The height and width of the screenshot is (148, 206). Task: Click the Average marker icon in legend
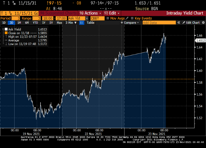click(6, 40)
